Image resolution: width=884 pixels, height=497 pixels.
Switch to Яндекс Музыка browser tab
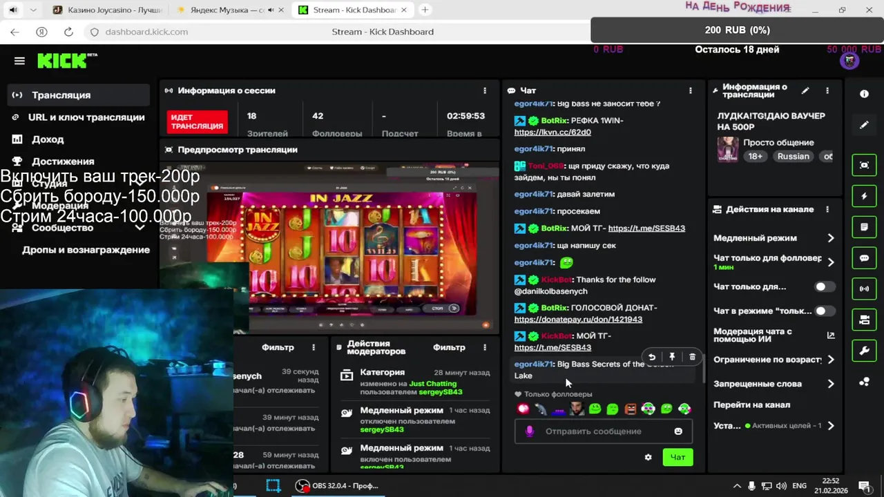[228, 10]
